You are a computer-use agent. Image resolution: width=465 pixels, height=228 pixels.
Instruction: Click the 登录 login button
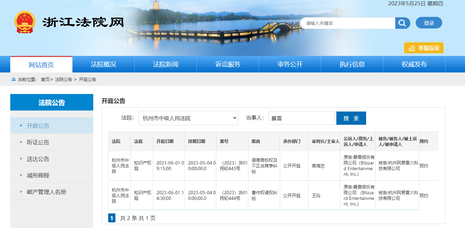pyautogui.click(x=429, y=23)
